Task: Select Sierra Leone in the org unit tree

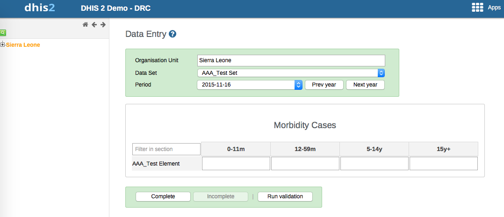Action: tap(23, 45)
